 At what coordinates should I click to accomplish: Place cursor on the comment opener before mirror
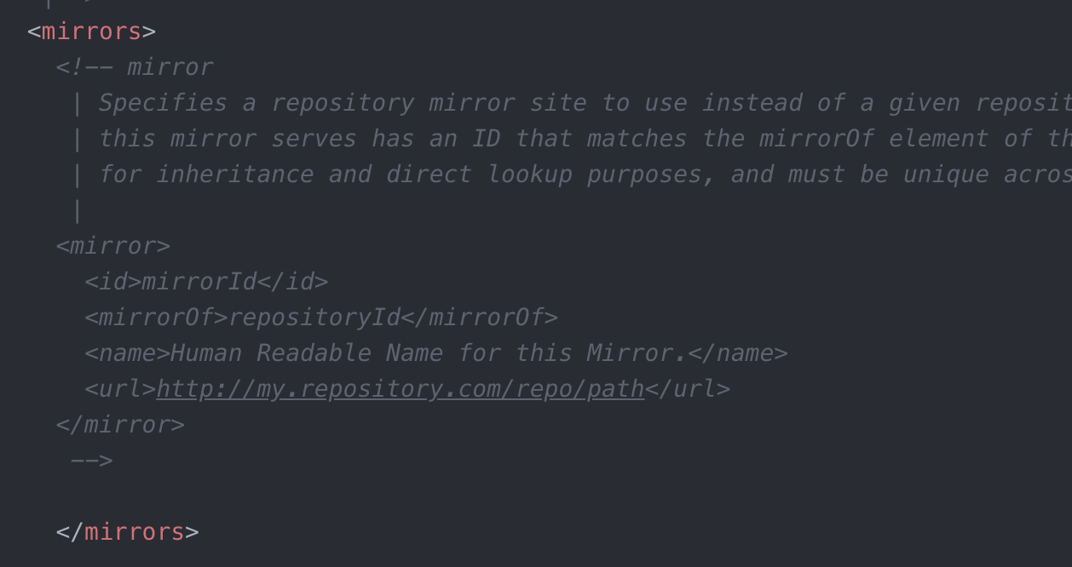click(84, 67)
